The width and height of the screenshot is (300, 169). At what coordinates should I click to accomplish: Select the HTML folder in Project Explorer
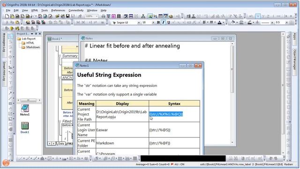point(30,43)
